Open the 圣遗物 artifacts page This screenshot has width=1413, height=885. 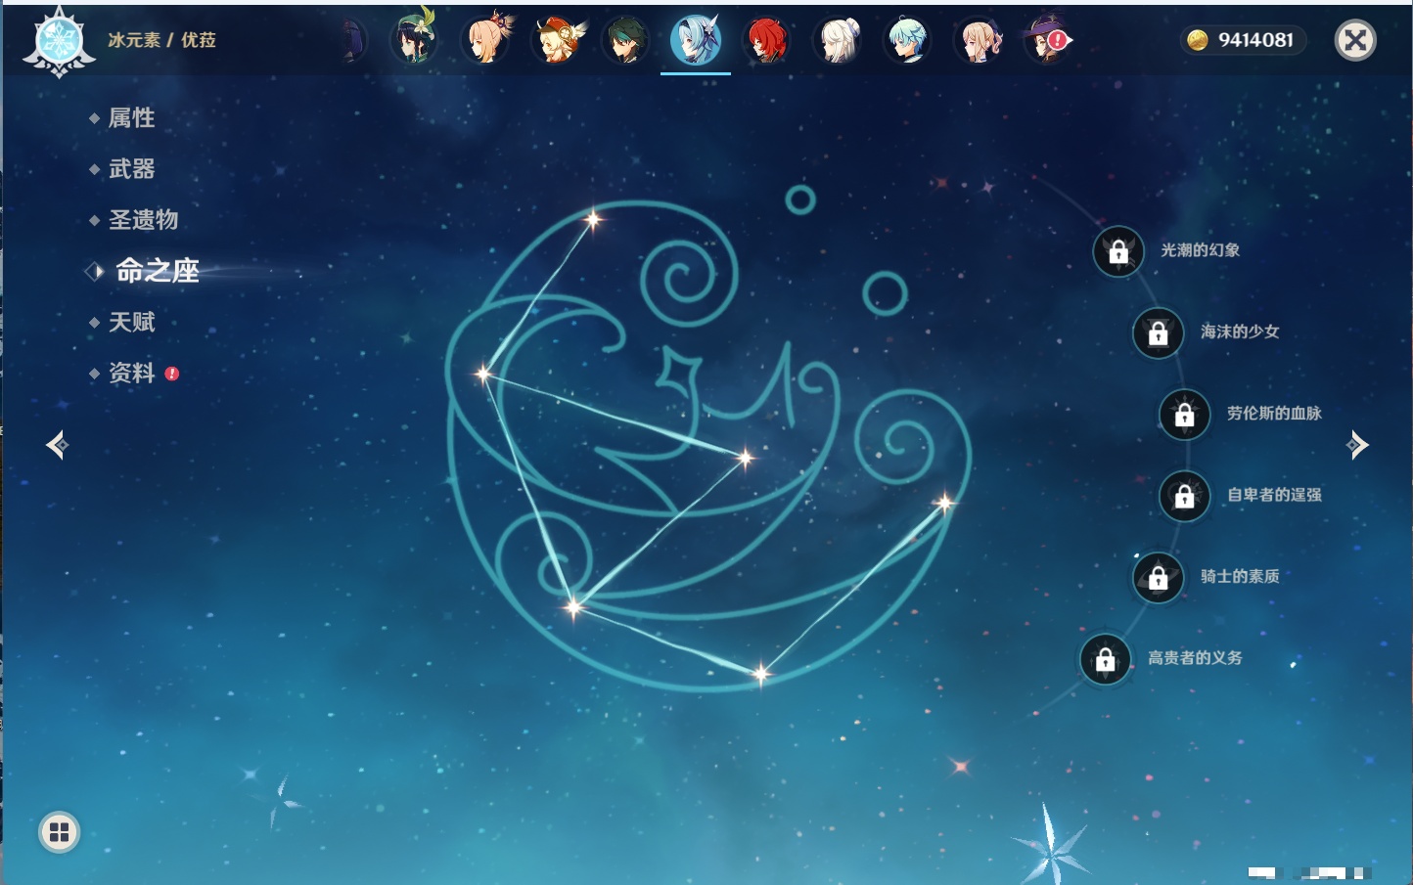tap(143, 220)
